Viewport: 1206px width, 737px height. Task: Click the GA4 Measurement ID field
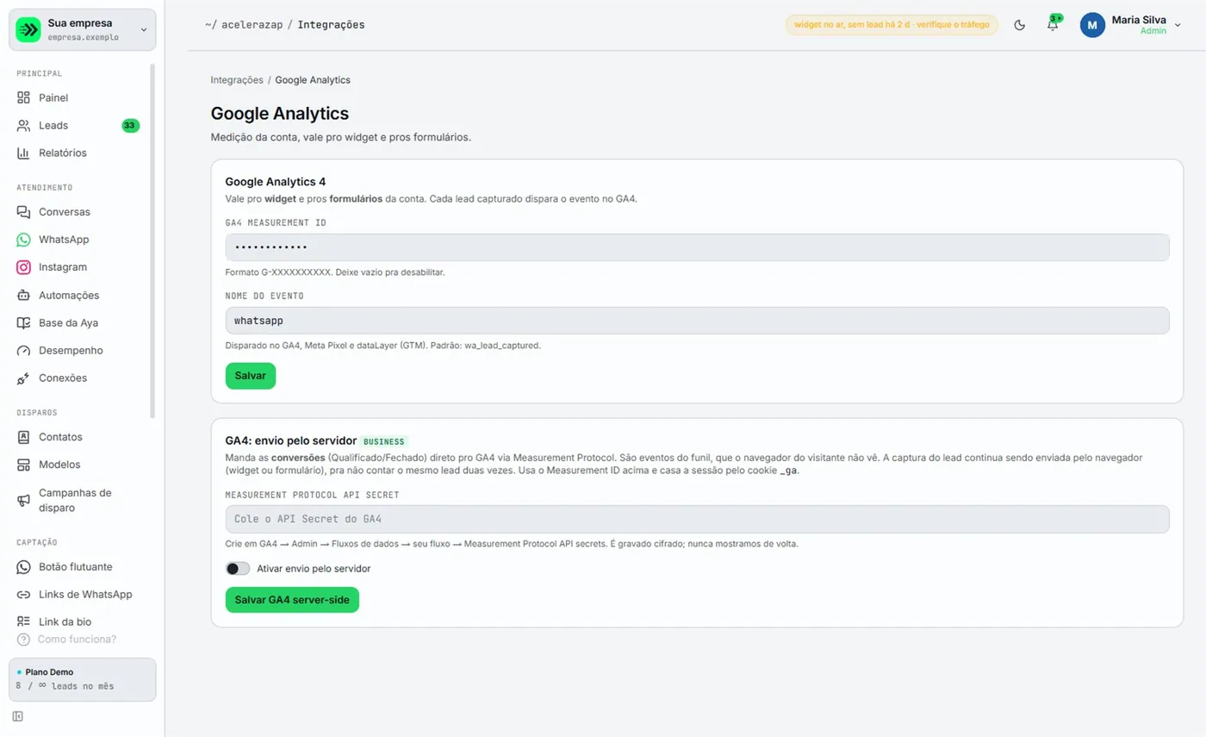pos(697,247)
